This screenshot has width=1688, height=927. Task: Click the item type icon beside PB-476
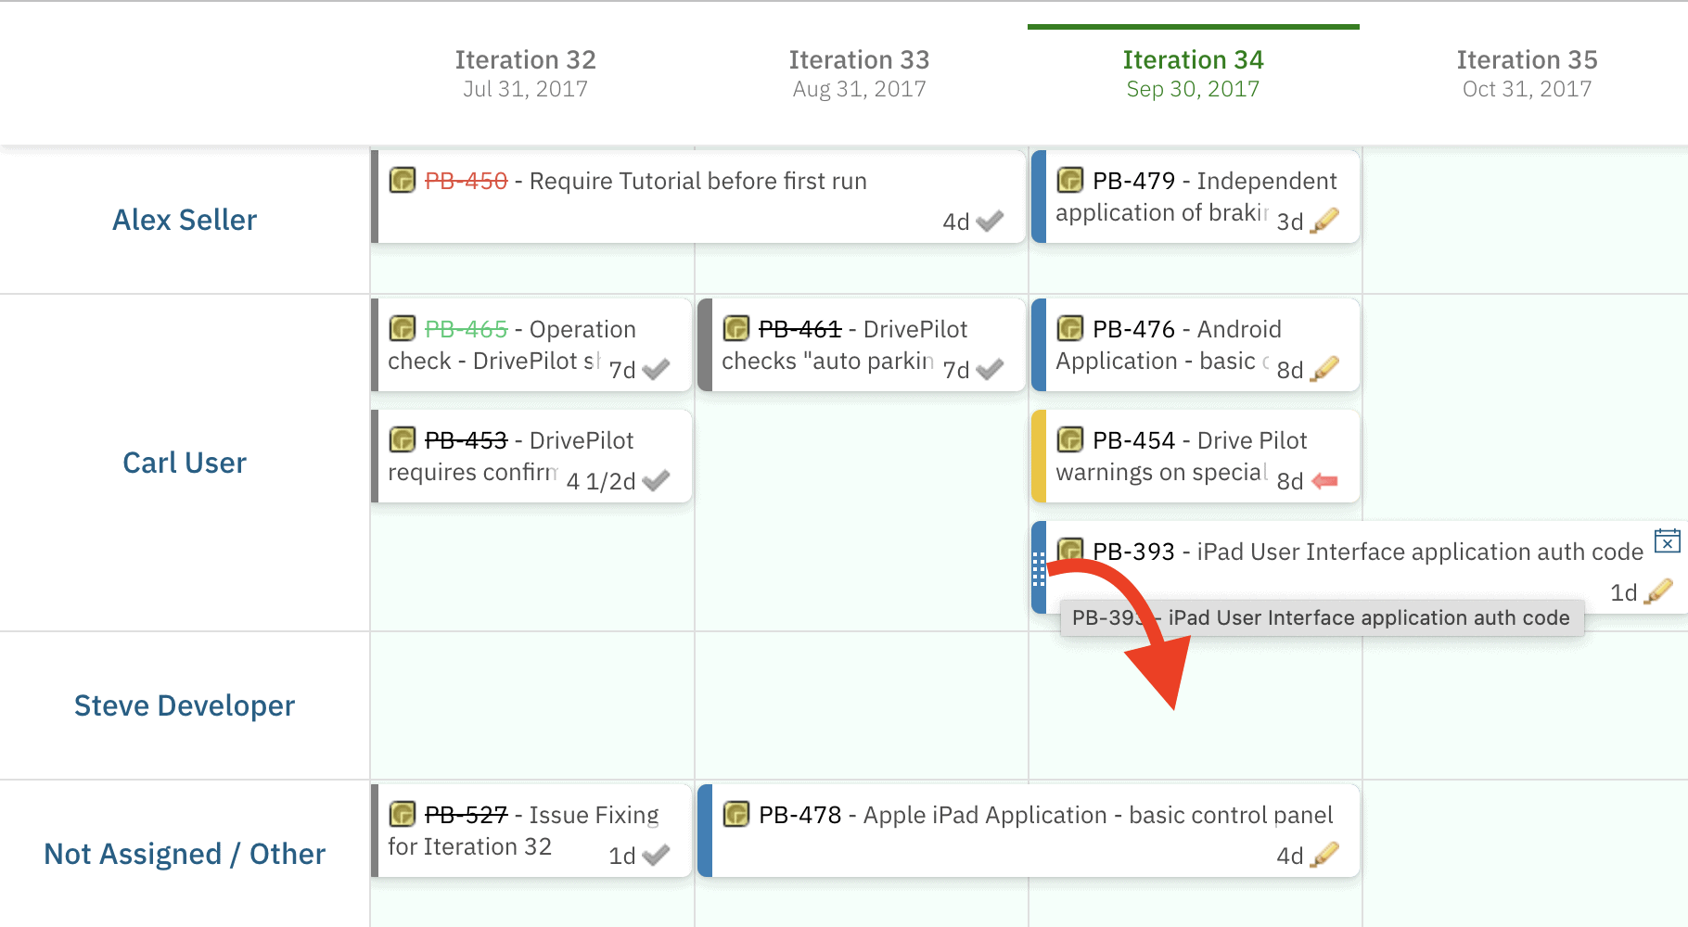[x=1070, y=328]
